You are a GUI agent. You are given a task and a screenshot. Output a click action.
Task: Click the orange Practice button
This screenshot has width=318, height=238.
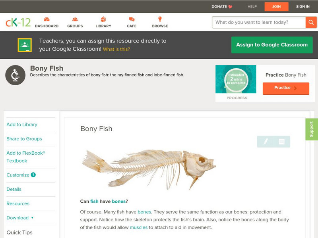point(286,88)
